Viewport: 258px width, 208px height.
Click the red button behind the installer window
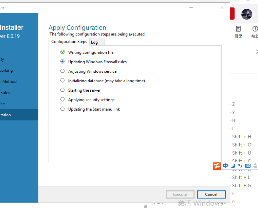coord(232,14)
